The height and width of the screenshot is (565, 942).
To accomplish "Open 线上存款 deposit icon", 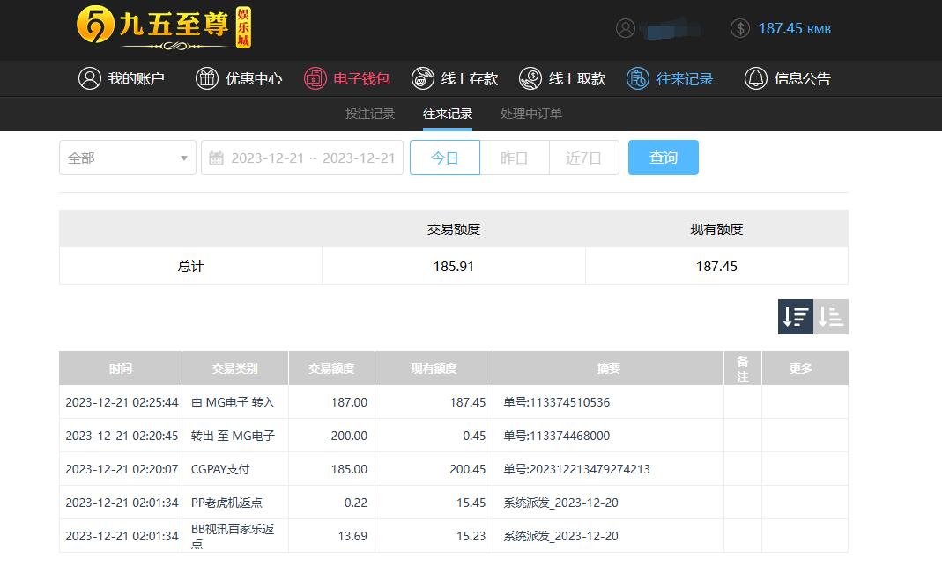I will [423, 78].
